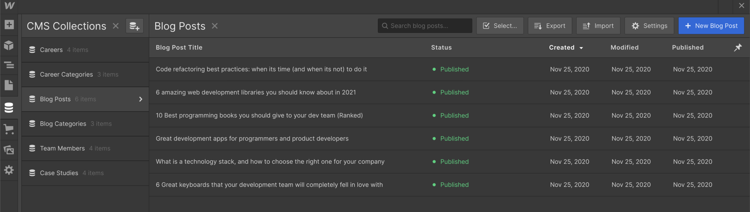
Task: Open the Careers collection
Action: coord(51,50)
